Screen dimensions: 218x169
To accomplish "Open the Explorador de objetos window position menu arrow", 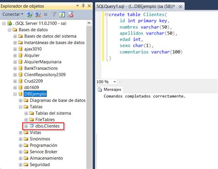I will point(78,6).
